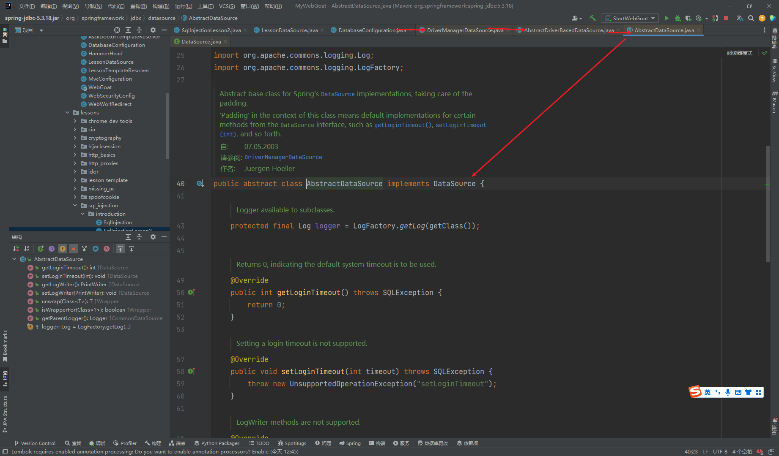Toggle show fields in Structure panel
The width and height of the screenshot is (779, 456).
coord(63,249)
